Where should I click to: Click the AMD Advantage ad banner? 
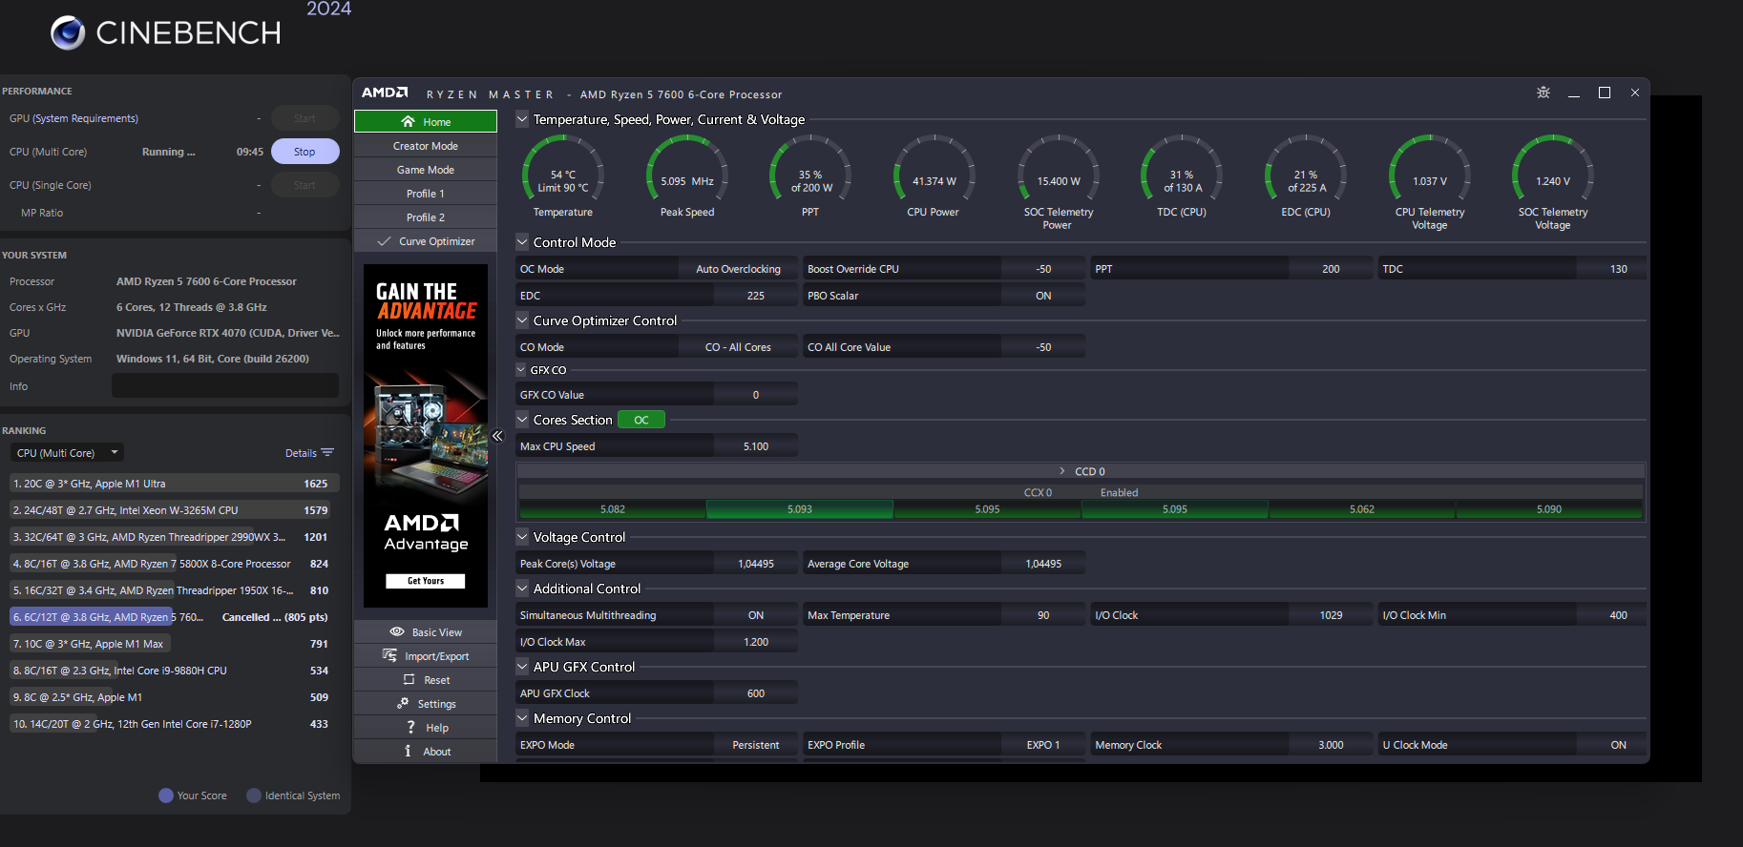tap(426, 436)
